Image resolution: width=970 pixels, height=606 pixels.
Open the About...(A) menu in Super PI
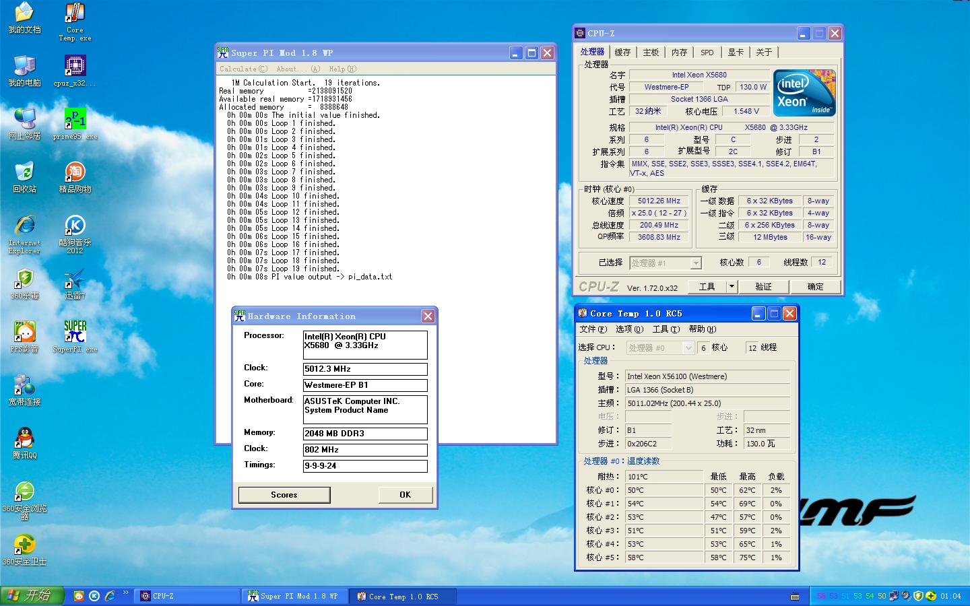[298, 69]
